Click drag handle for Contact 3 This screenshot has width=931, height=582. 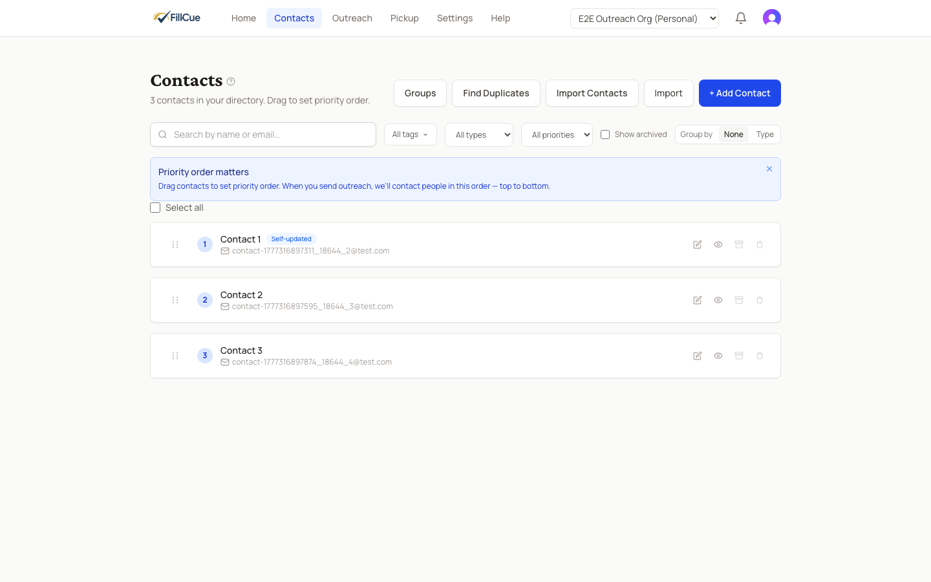(175, 356)
